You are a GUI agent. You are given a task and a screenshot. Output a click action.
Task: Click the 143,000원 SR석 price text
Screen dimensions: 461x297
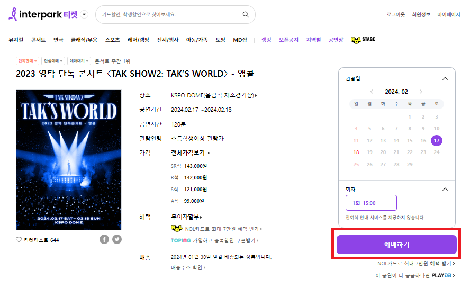point(195,166)
